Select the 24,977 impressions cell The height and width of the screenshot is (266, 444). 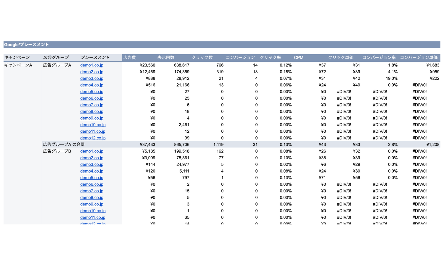[x=183, y=164]
